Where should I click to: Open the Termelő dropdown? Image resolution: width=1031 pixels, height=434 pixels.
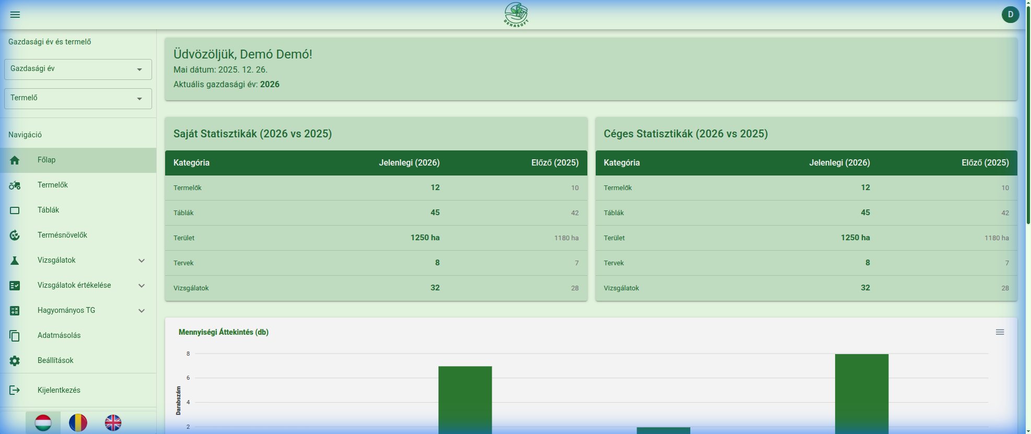[78, 99]
